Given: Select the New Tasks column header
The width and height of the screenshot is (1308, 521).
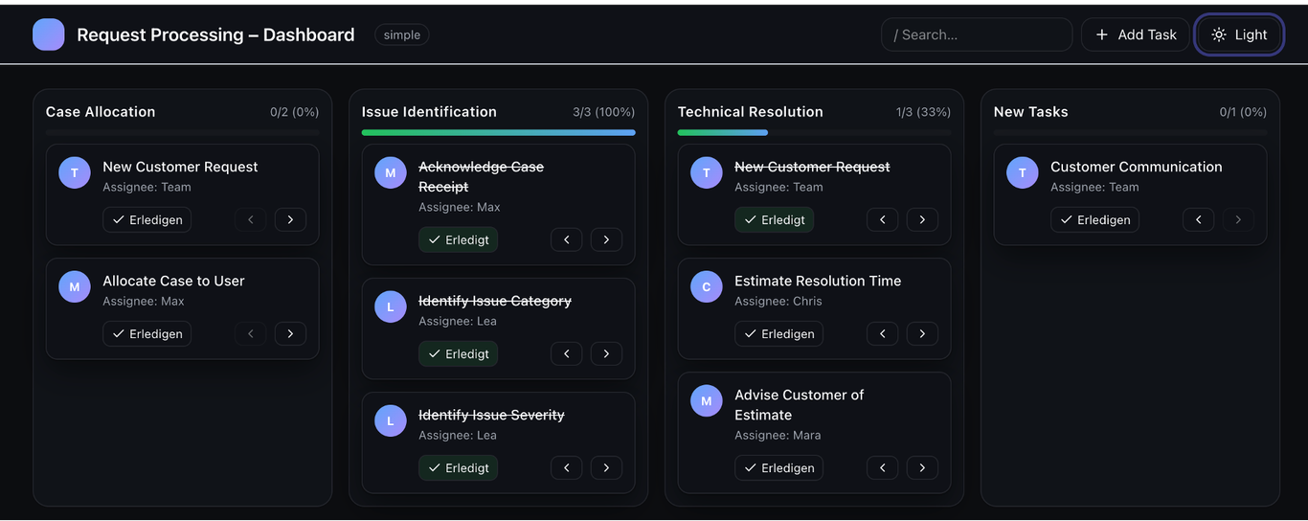Looking at the screenshot, I should (x=1030, y=112).
